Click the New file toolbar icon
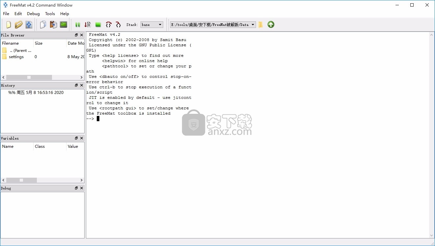Screen dimensions: 435x246 click(9, 25)
